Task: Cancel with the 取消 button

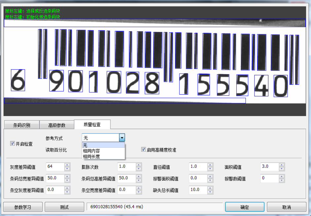Action: click(287, 207)
